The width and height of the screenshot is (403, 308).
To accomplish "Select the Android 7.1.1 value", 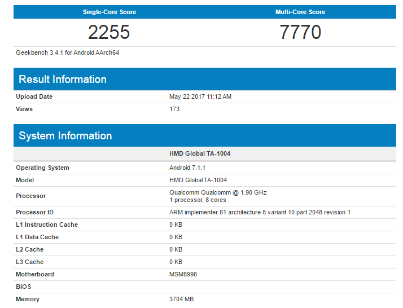I will click(x=187, y=168).
